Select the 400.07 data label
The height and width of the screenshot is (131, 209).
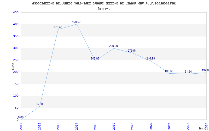(76, 22)
